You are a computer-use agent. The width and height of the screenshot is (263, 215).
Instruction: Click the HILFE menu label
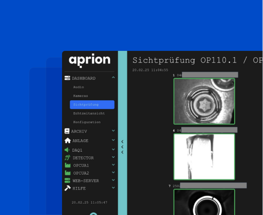coord(79,189)
